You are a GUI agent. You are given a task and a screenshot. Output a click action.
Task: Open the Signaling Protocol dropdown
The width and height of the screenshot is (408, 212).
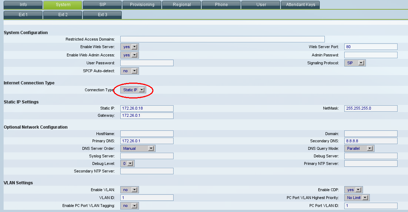tap(355, 63)
